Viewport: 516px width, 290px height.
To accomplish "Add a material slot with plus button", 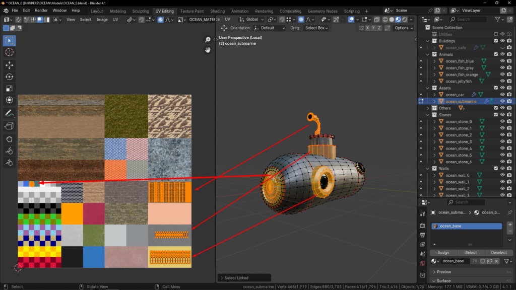I will [x=509, y=225].
